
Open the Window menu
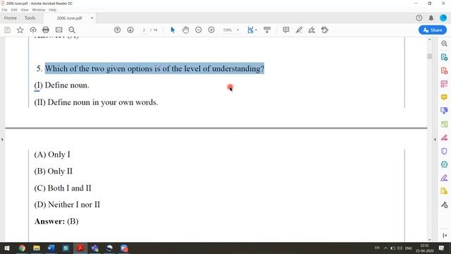point(39,10)
